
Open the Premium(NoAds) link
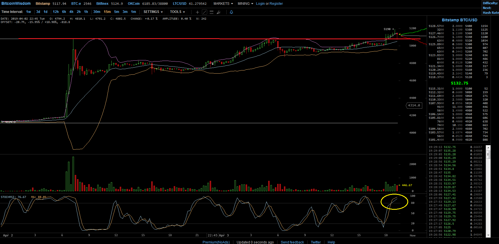(x=216, y=242)
